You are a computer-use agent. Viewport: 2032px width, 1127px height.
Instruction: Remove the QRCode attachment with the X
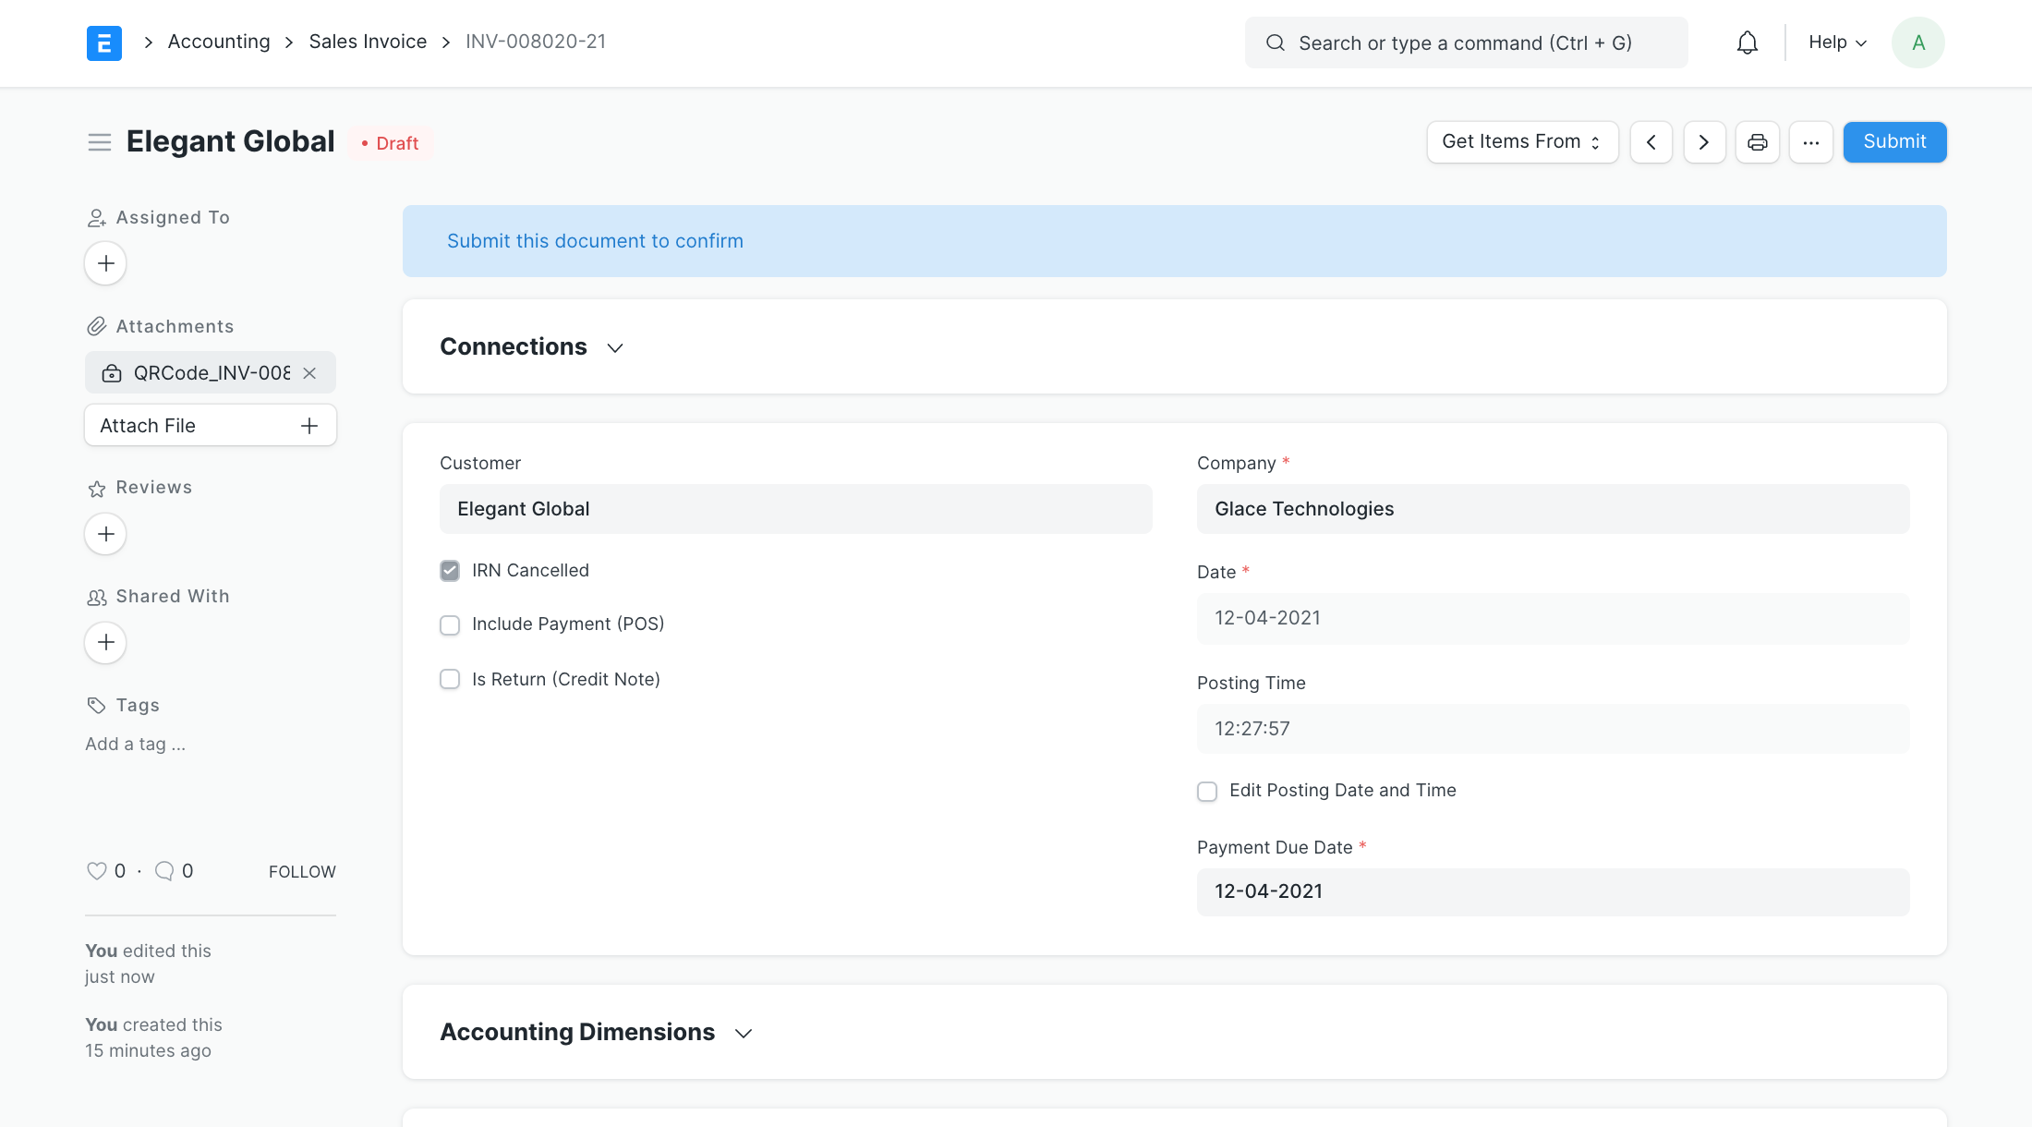pyautogui.click(x=310, y=373)
